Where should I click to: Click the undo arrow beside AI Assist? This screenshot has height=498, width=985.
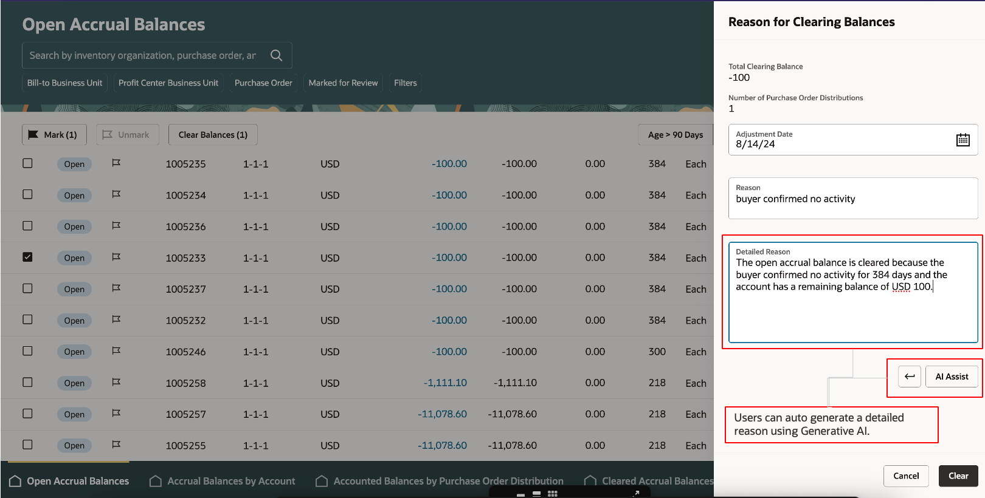(910, 377)
